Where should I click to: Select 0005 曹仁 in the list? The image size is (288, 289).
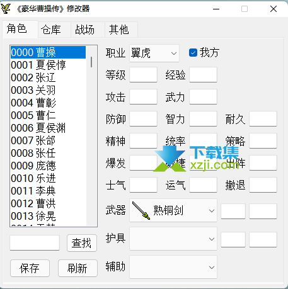(x=48, y=115)
